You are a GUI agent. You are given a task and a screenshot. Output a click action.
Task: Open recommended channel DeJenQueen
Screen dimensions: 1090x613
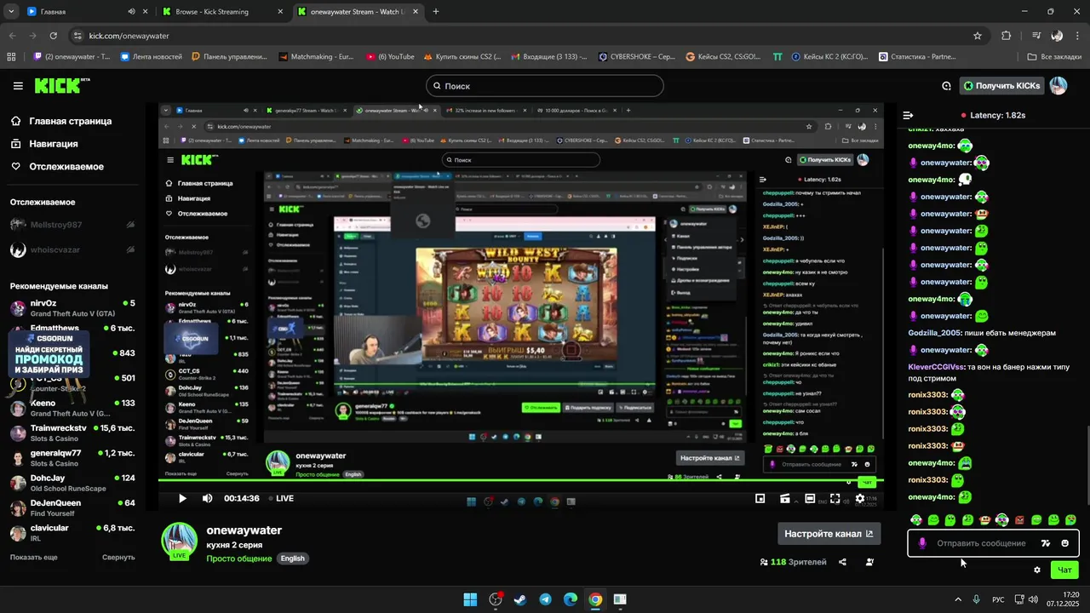point(72,507)
